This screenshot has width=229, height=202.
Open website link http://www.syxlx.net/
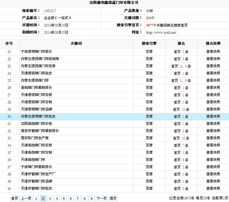(161, 32)
